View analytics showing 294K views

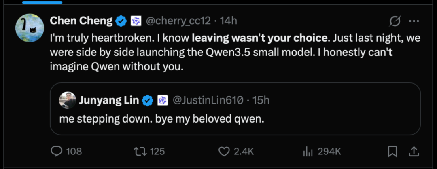click(x=308, y=151)
